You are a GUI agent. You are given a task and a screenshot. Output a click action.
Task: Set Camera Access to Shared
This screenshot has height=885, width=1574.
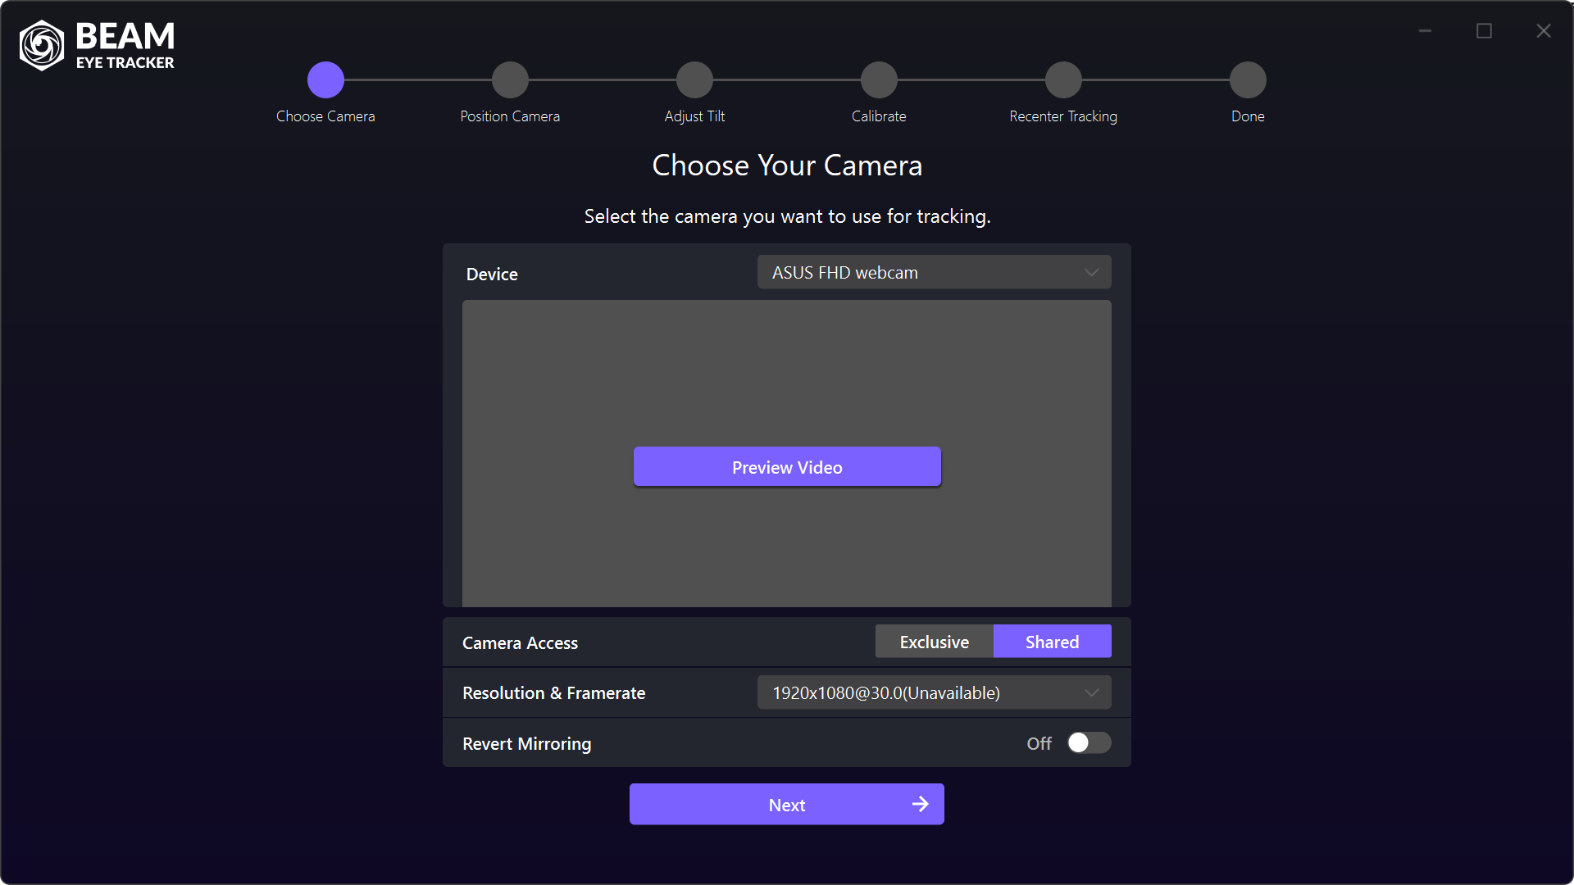[x=1053, y=642]
